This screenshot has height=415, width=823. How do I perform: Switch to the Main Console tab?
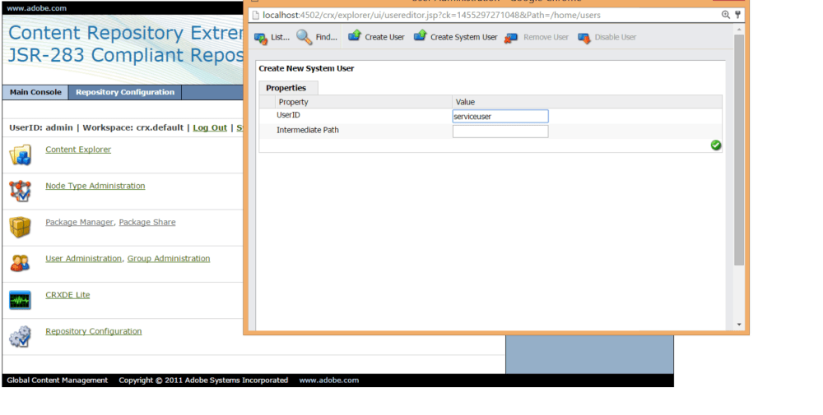click(35, 92)
